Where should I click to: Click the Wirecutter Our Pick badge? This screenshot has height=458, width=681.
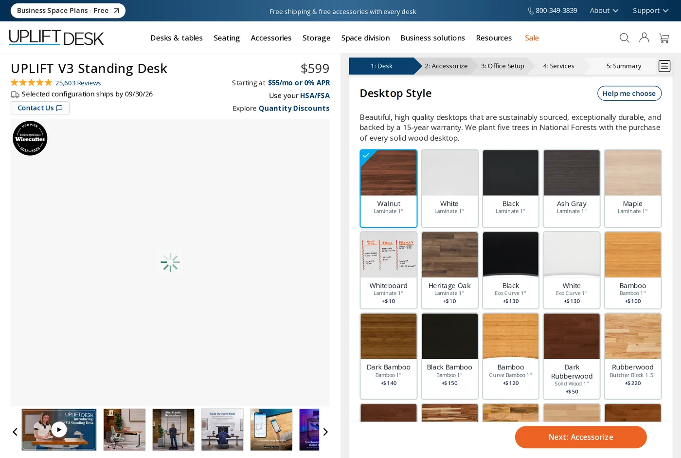coord(30,138)
